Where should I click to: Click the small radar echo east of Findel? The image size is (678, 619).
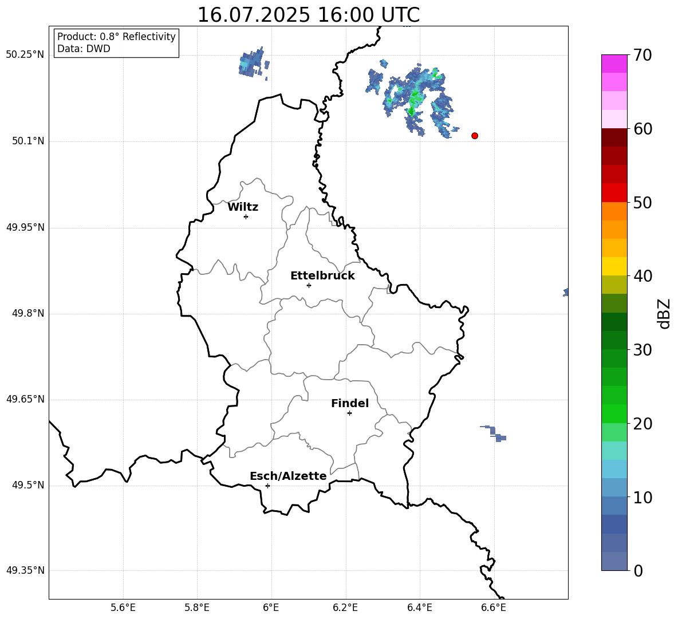(494, 433)
